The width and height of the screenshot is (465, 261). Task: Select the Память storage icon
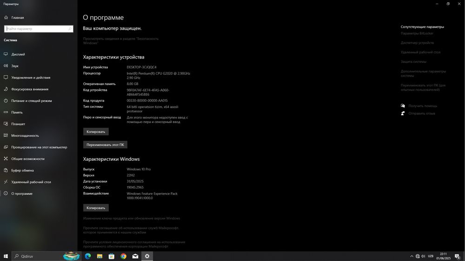[x=6, y=112]
